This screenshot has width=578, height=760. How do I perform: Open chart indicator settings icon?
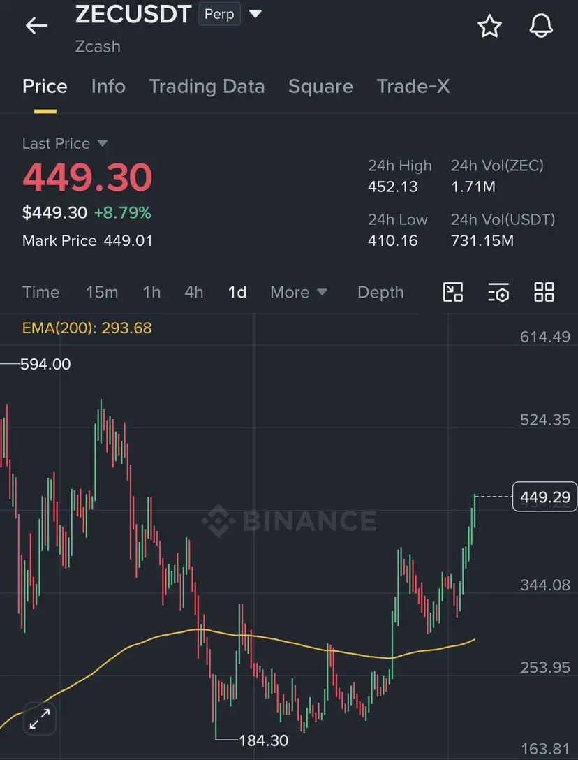[498, 292]
